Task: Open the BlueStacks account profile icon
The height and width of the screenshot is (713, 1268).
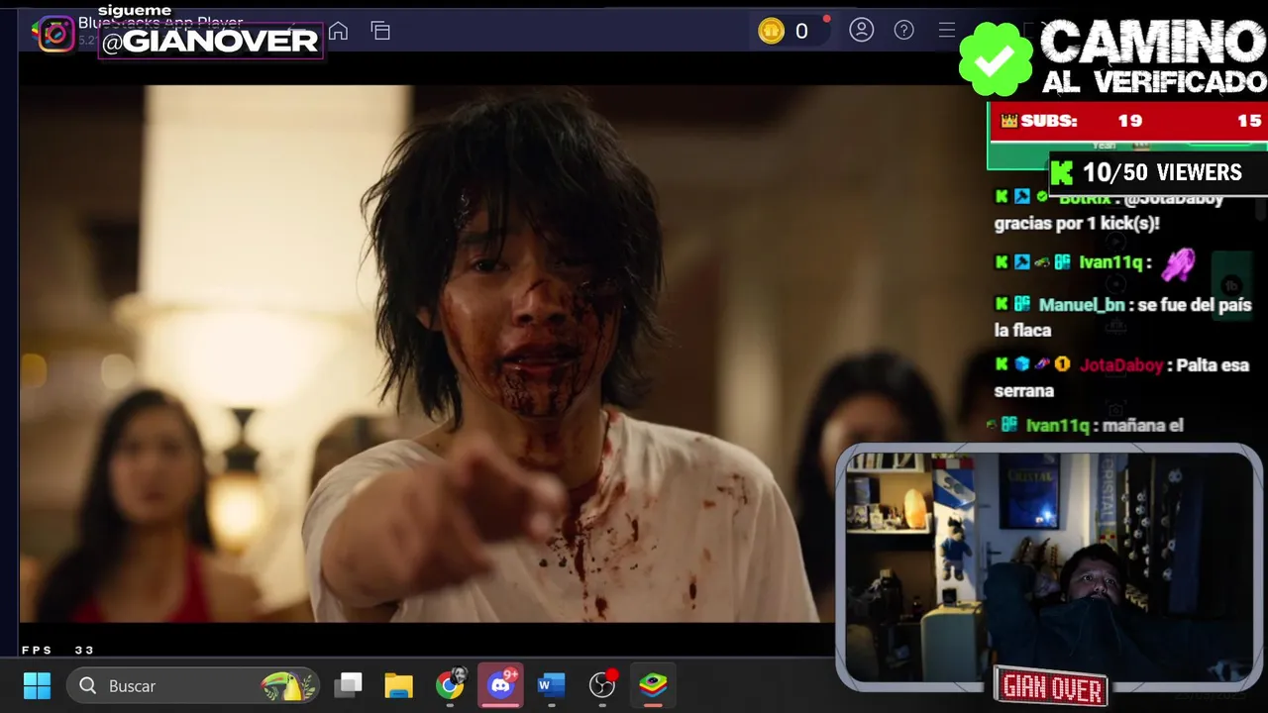Action: click(862, 30)
